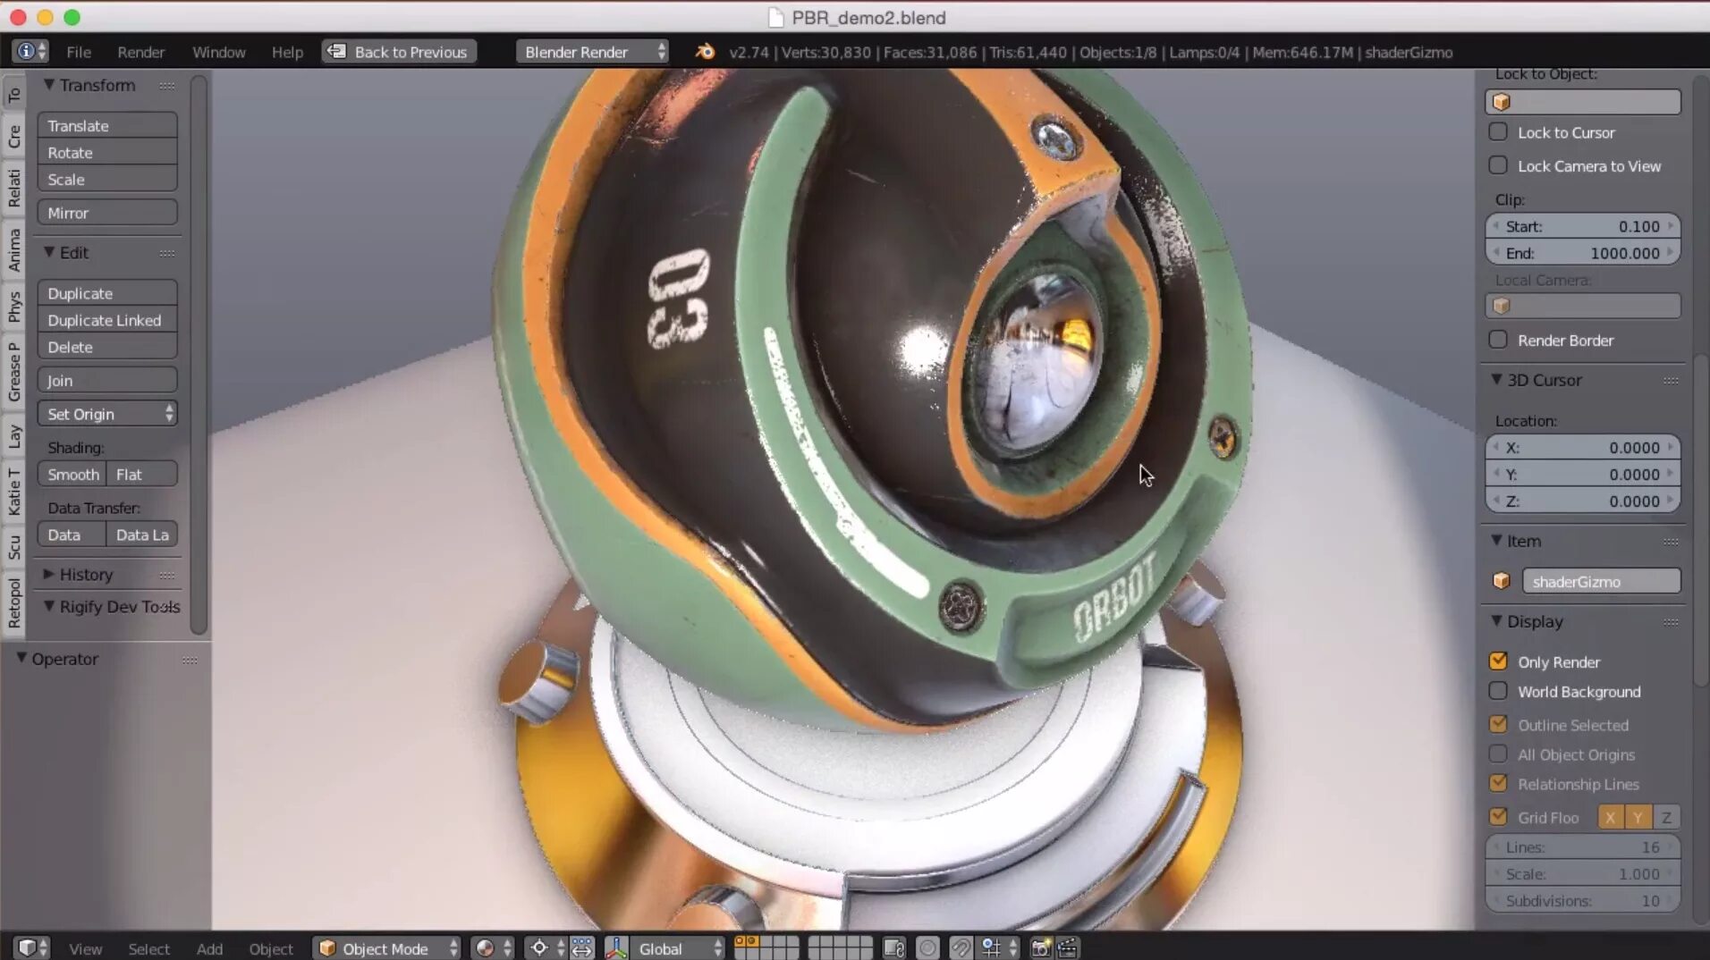Screen dimensions: 1710x960
Task: Collapse the Operator panel
Action: [21, 658]
